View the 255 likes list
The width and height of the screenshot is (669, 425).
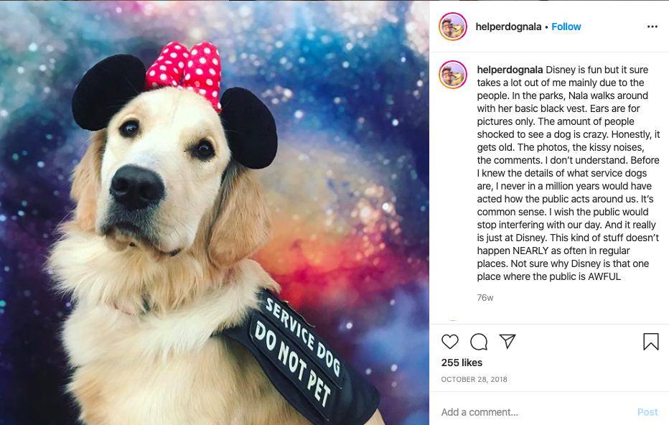click(462, 363)
